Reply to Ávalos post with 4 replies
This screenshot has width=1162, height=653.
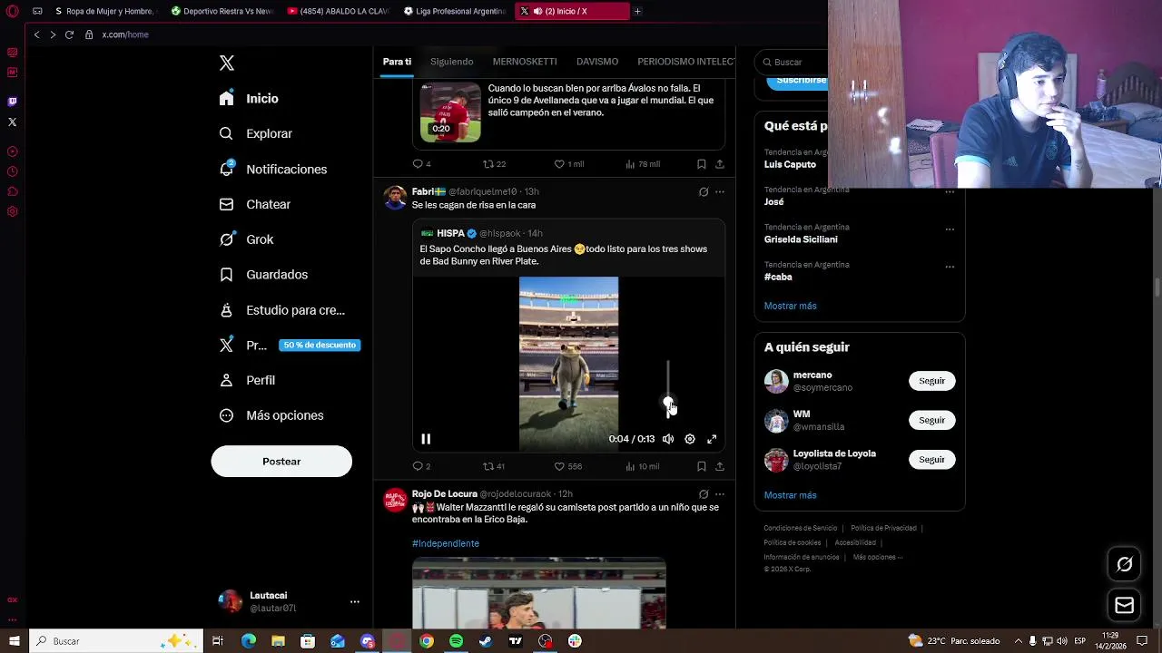(421, 164)
